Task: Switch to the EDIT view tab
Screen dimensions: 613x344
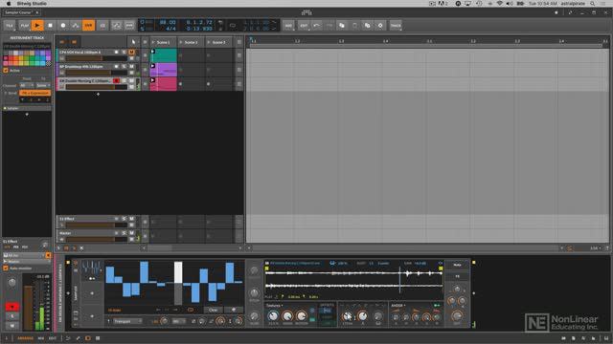Action: pyautogui.click(x=53, y=338)
